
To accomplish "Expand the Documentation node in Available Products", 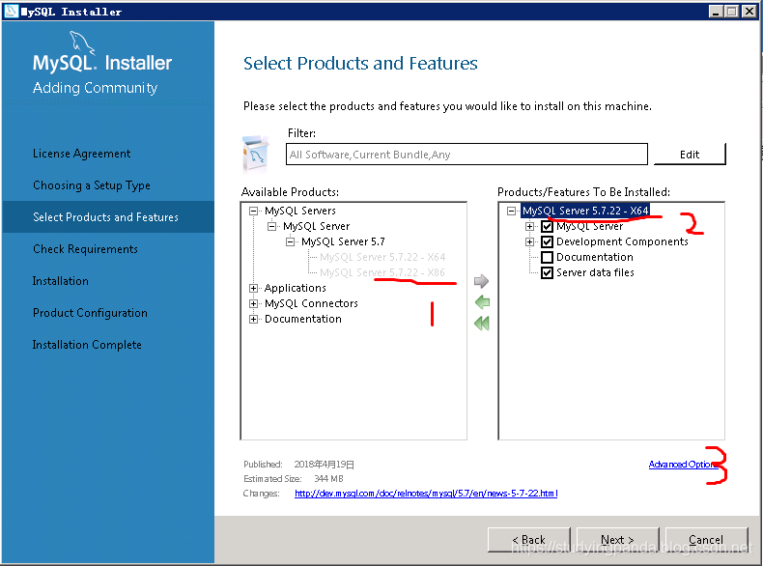I will pos(253,320).
